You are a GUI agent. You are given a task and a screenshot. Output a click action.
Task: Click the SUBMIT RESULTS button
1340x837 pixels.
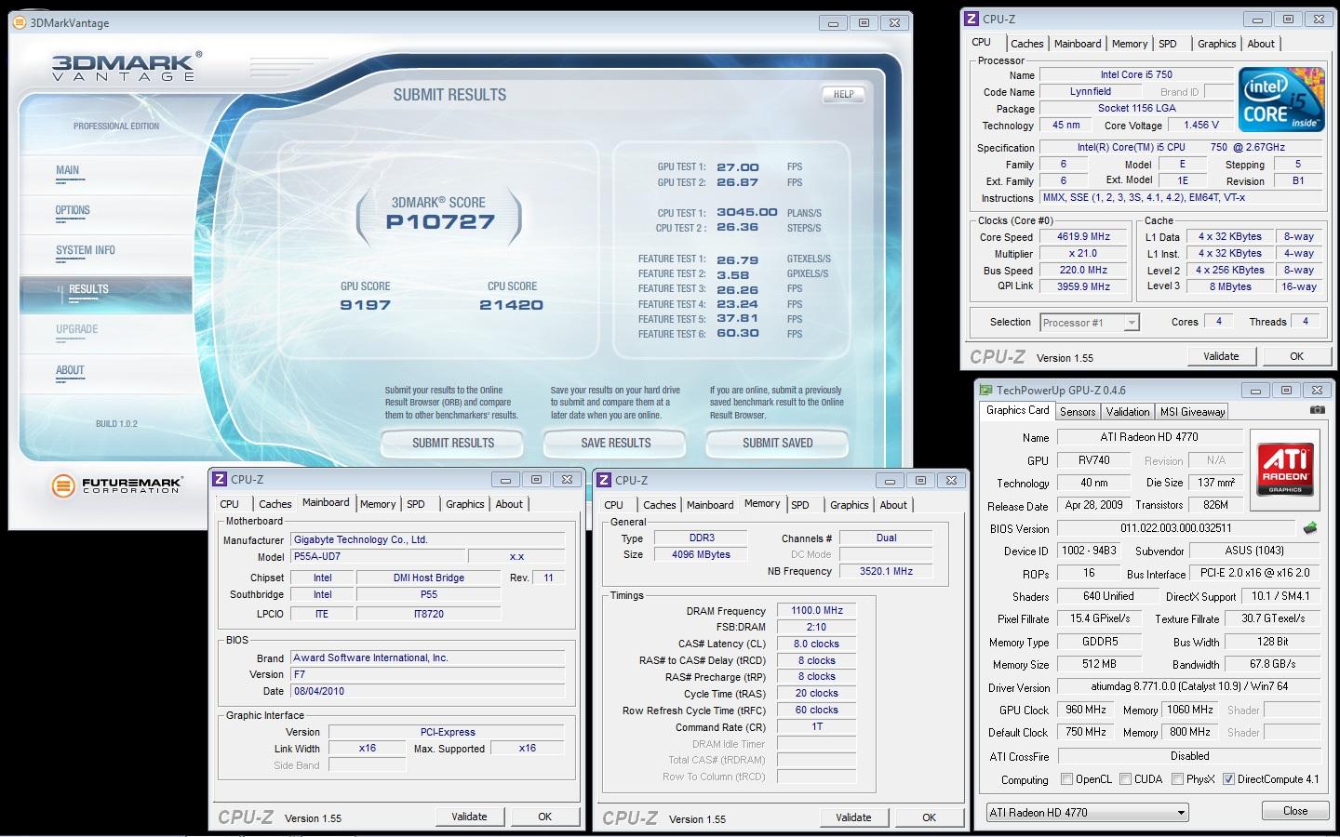(453, 444)
